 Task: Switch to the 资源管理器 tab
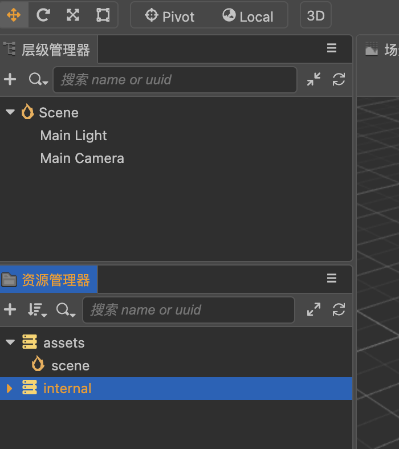49,280
